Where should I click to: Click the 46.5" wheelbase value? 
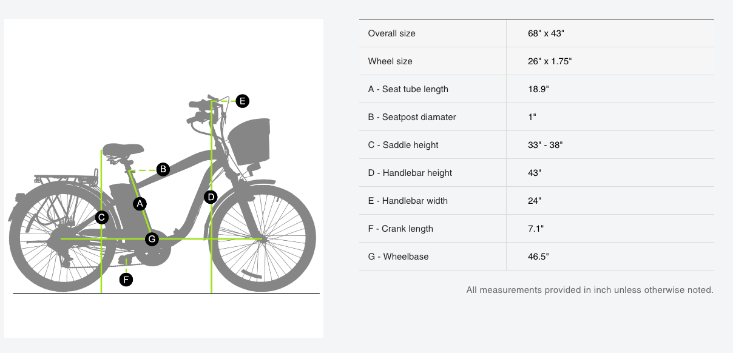[x=539, y=257]
